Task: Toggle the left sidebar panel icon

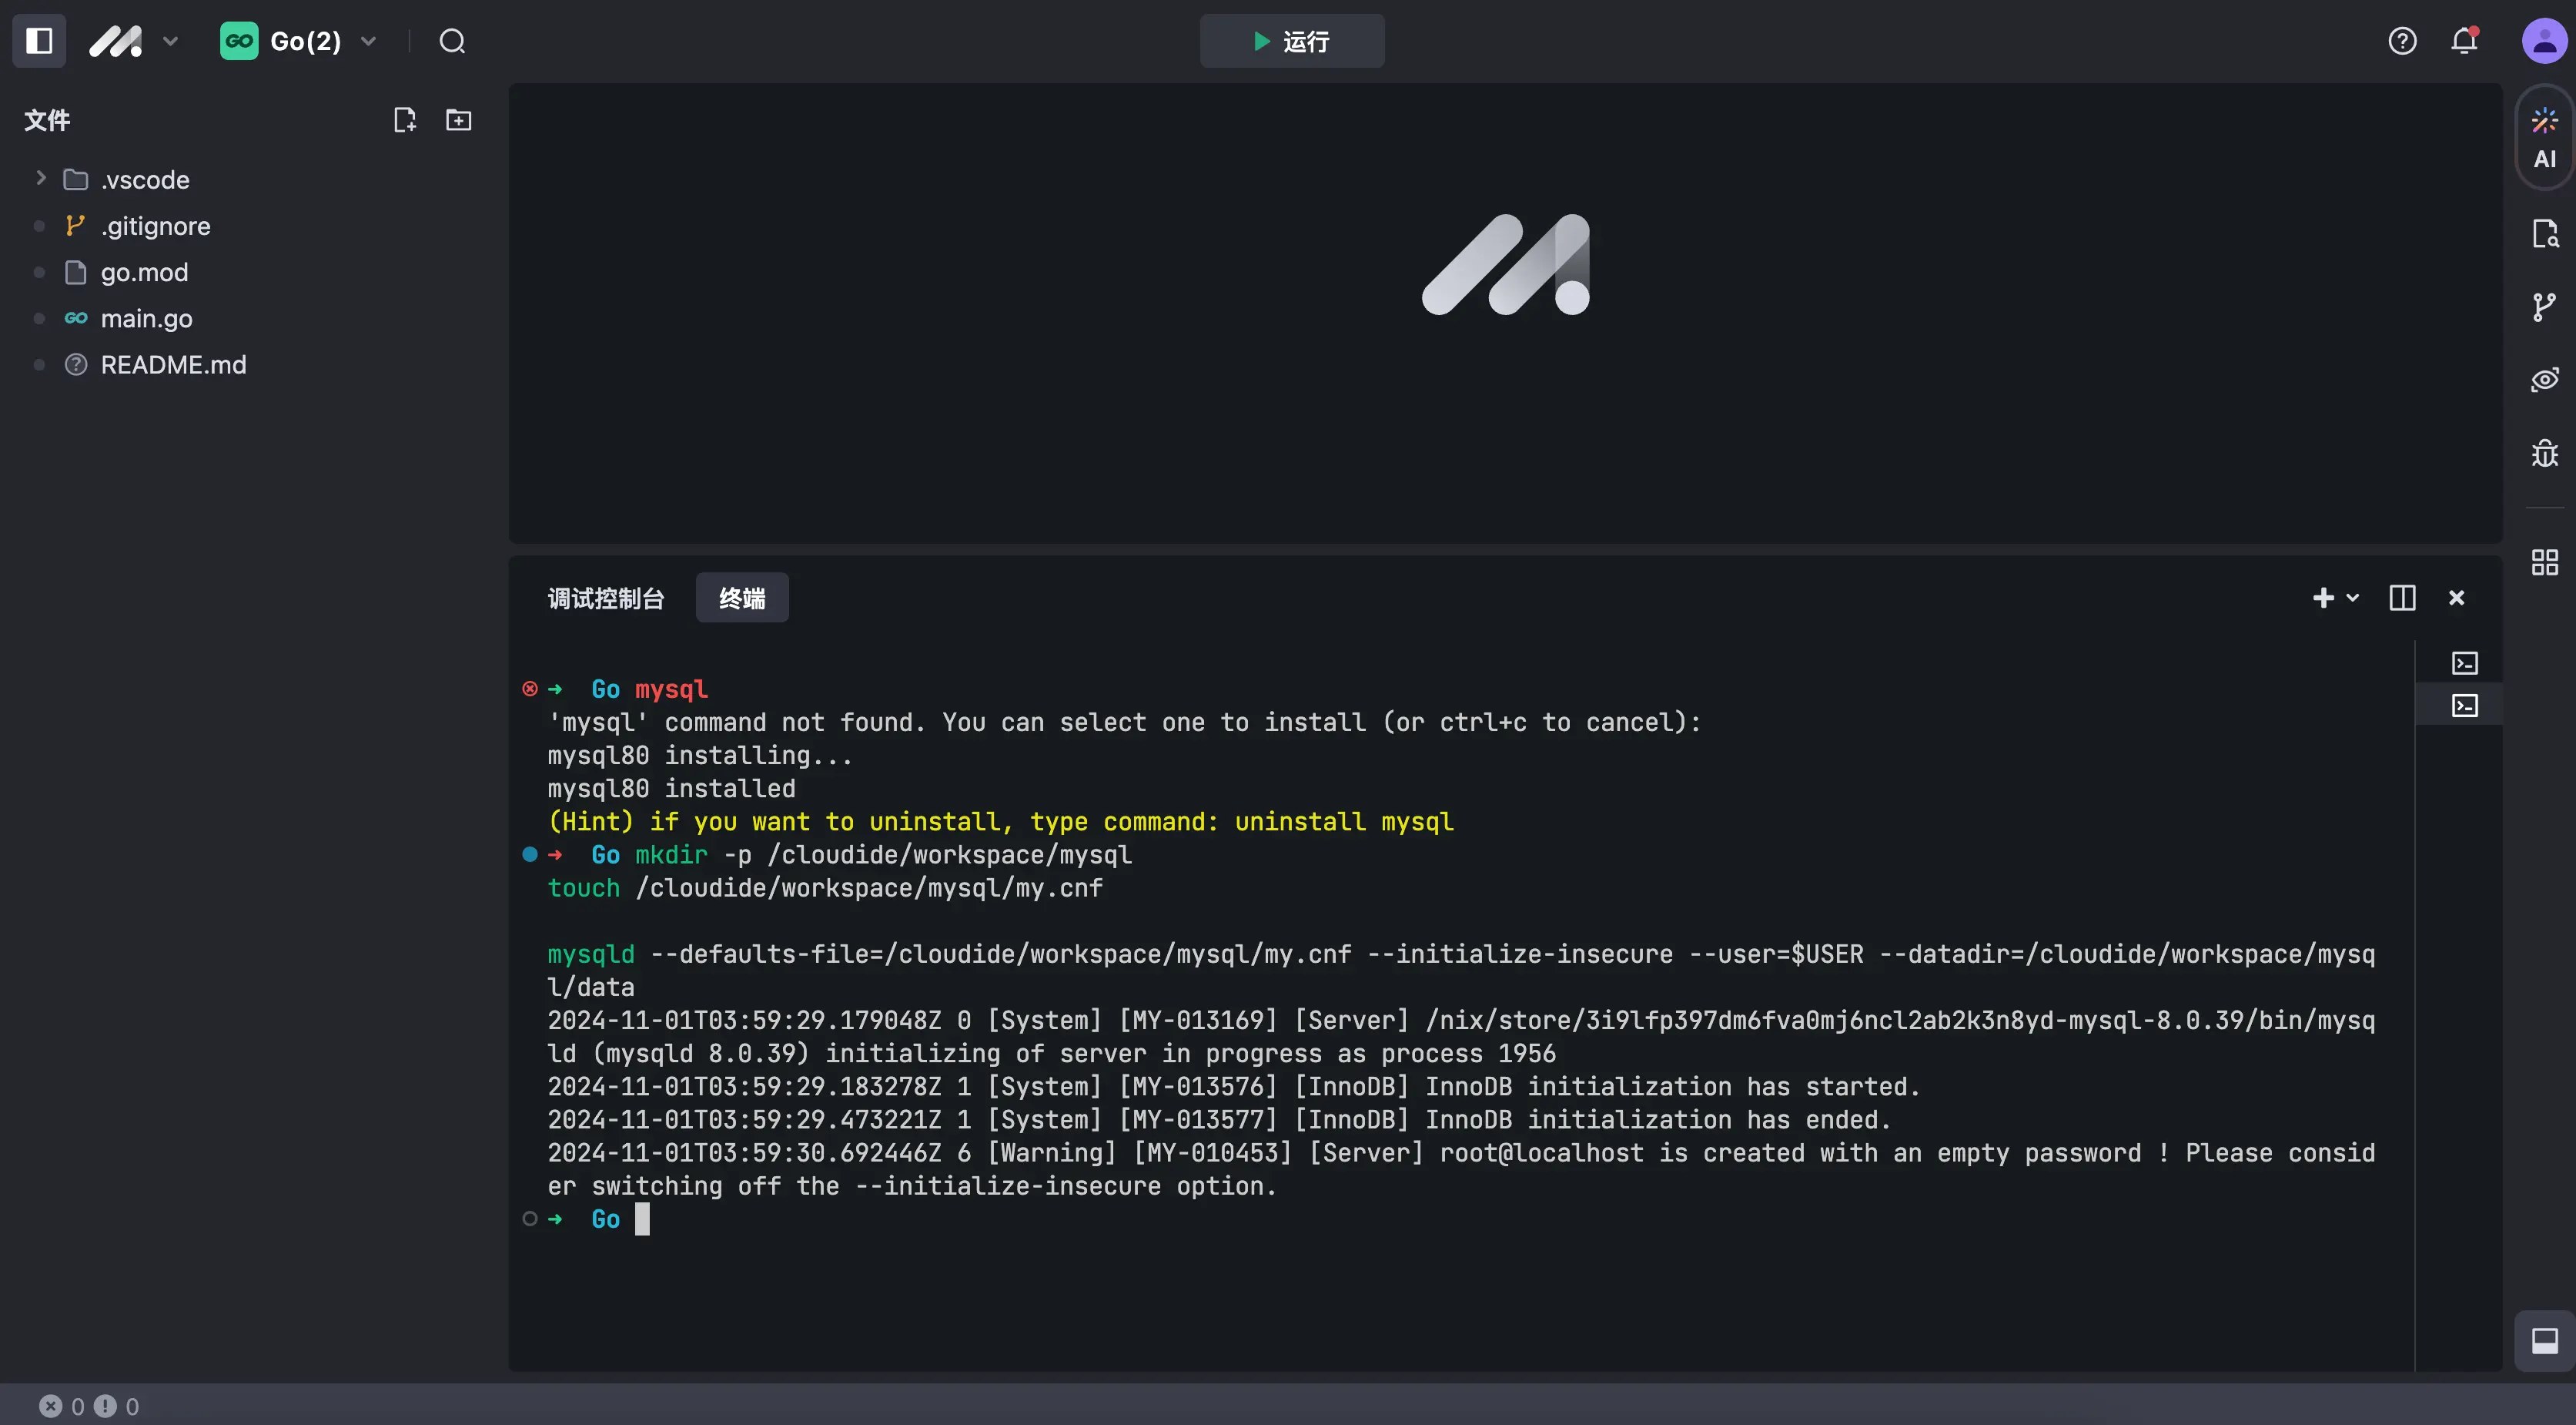Action: [x=39, y=41]
